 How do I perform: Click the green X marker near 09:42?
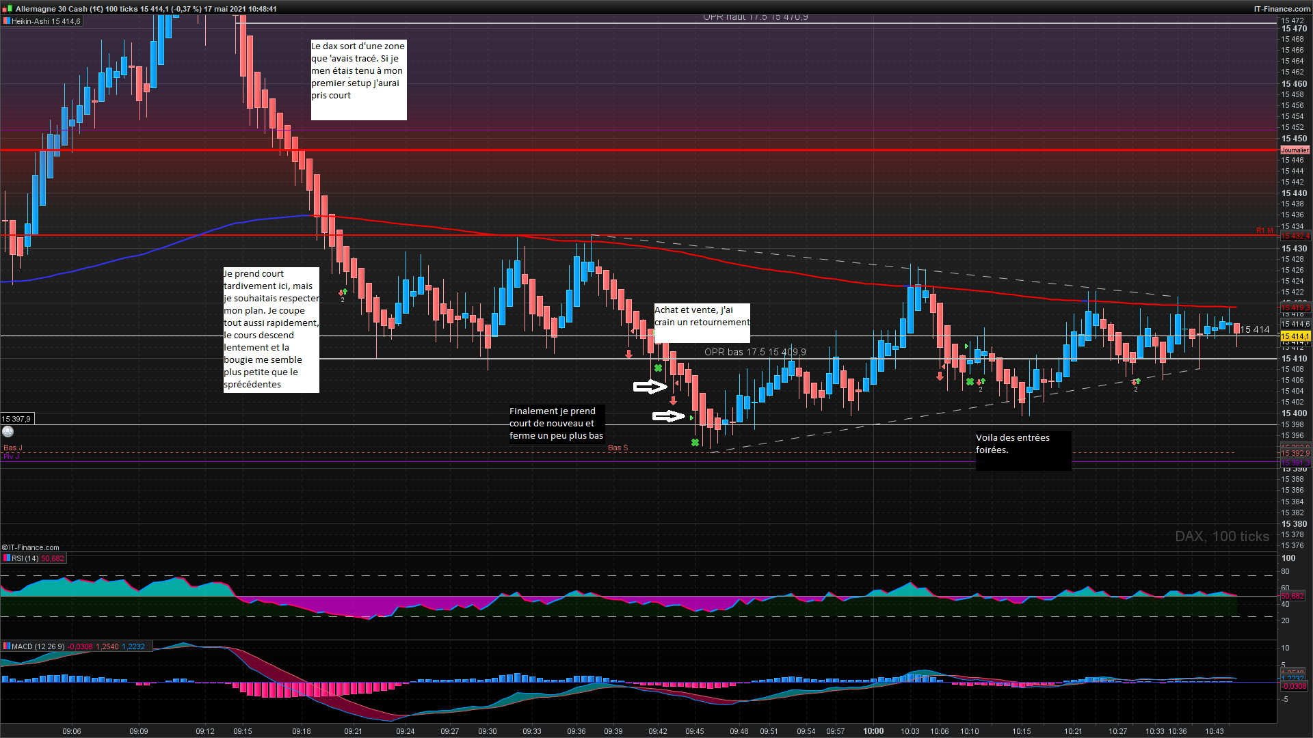tap(658, 368)
